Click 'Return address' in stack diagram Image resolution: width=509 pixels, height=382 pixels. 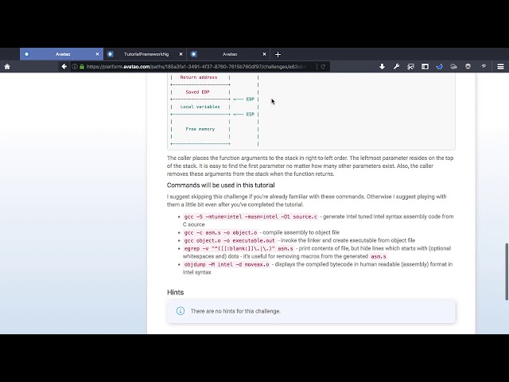(199, 77)
